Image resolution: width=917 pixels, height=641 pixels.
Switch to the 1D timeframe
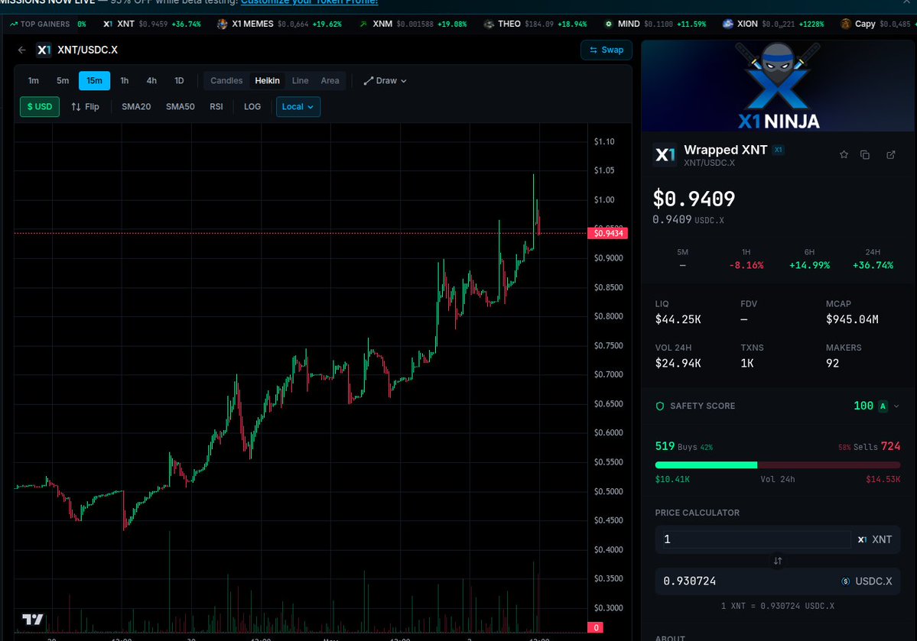179,81
